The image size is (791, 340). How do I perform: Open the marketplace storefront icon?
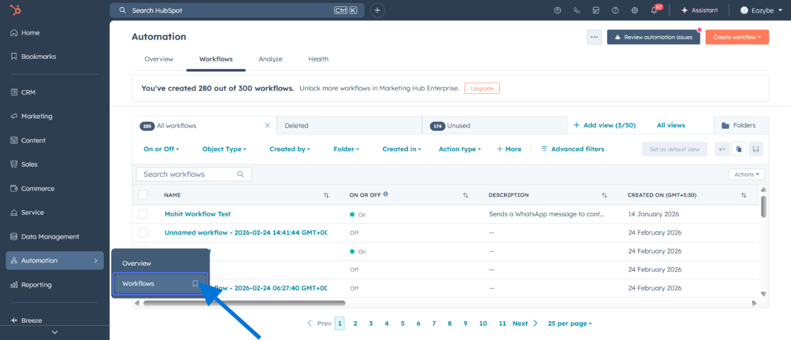tap(596, 10)
